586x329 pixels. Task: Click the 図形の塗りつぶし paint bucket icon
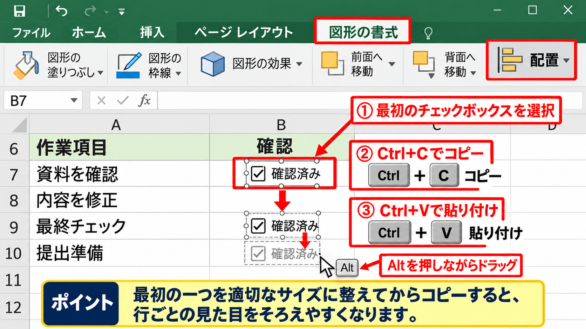pyautogui.click(x=26, y=65)
